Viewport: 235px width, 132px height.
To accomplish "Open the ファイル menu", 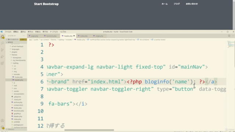I will (x=8, y=32).
